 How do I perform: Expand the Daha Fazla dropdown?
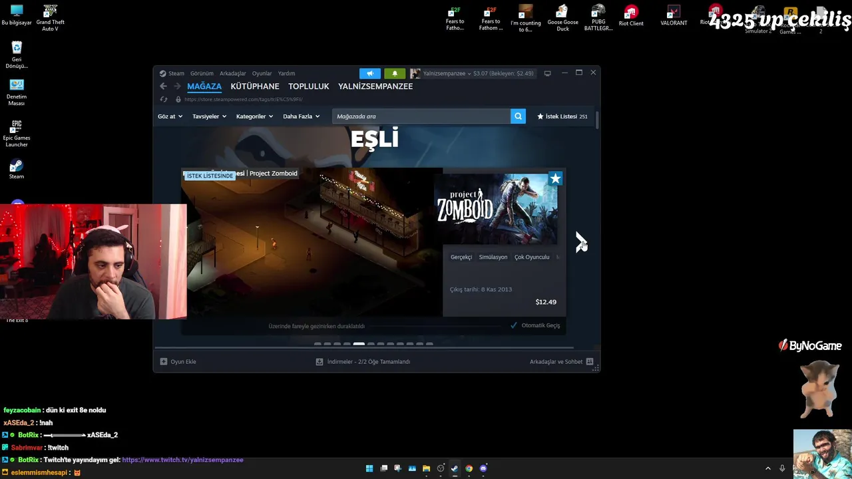pyautogui.click(x=301, y=116)
